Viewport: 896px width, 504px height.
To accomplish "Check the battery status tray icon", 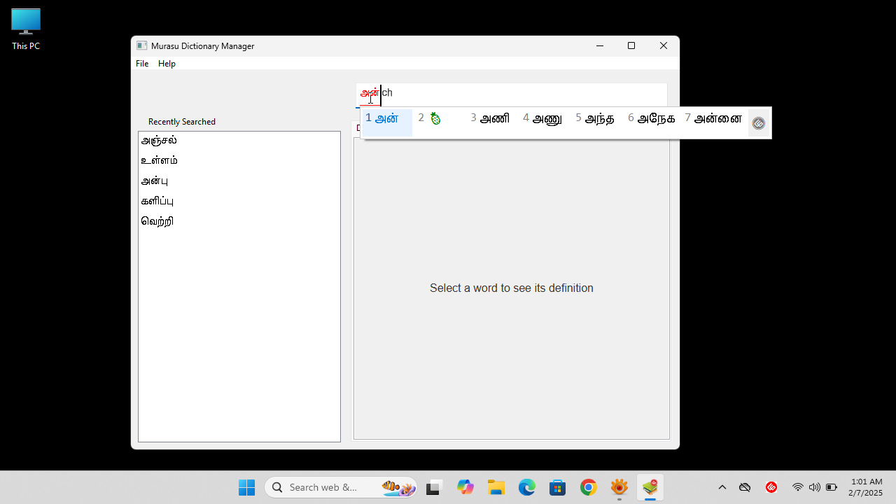I will coord(832,486).
